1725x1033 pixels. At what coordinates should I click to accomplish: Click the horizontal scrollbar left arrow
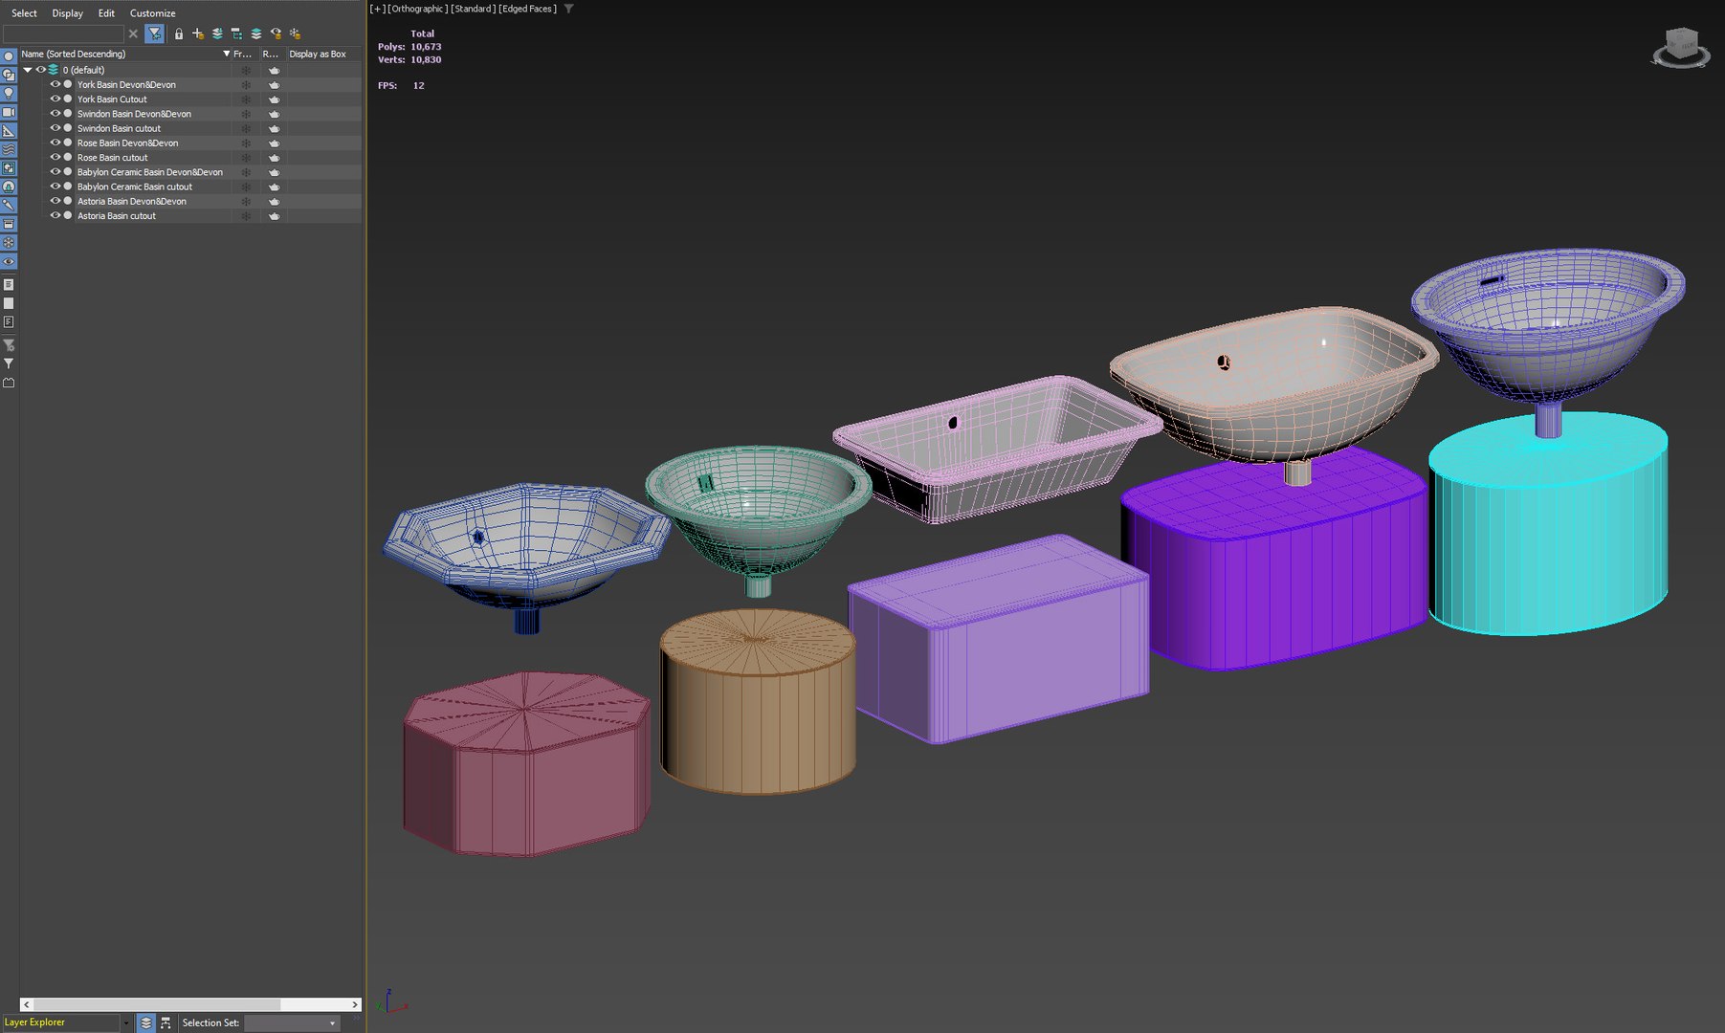tap(27, 1004)
